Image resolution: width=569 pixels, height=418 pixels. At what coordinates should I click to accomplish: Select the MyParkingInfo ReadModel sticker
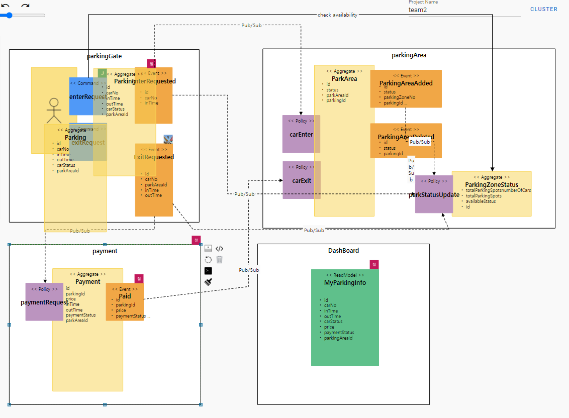pyautogui.click(x=345, y=318)
